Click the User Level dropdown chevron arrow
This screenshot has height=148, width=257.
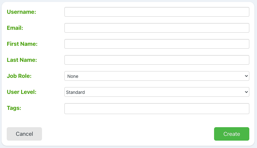[x=246, y=92]
